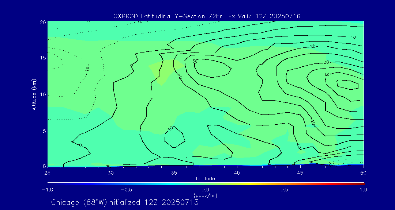Screen dimensions: 395x210
Task: Click the contour label '30'
Action: tap(326, 62)
